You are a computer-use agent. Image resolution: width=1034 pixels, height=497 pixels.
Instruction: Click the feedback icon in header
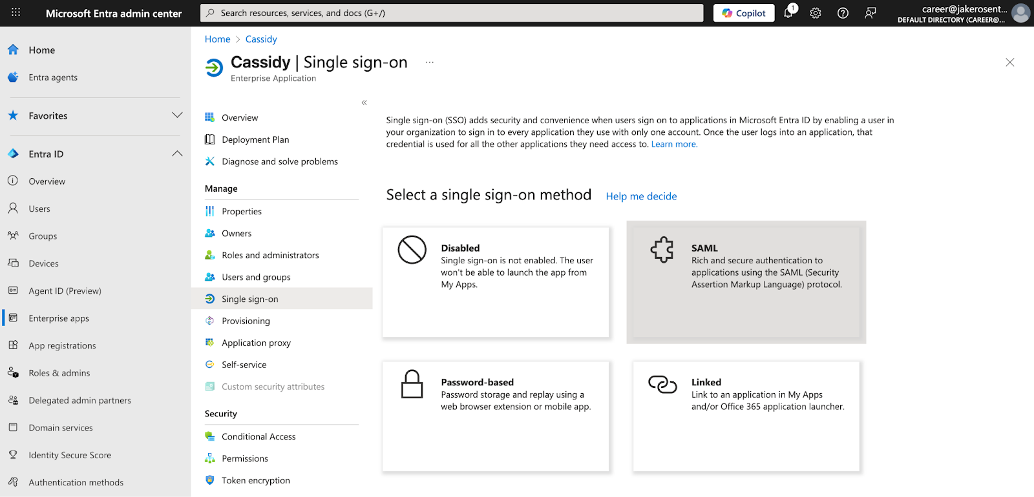(870, 13)
